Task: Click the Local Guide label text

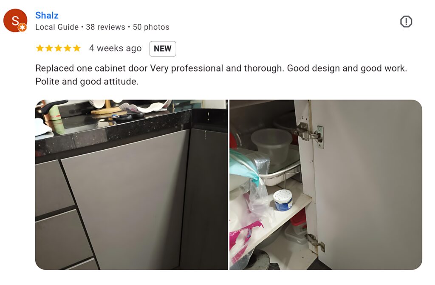Action: click(57, 27)
